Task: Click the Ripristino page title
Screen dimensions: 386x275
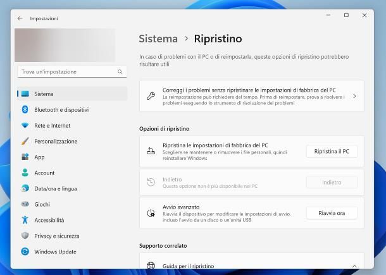Action: 218,39
